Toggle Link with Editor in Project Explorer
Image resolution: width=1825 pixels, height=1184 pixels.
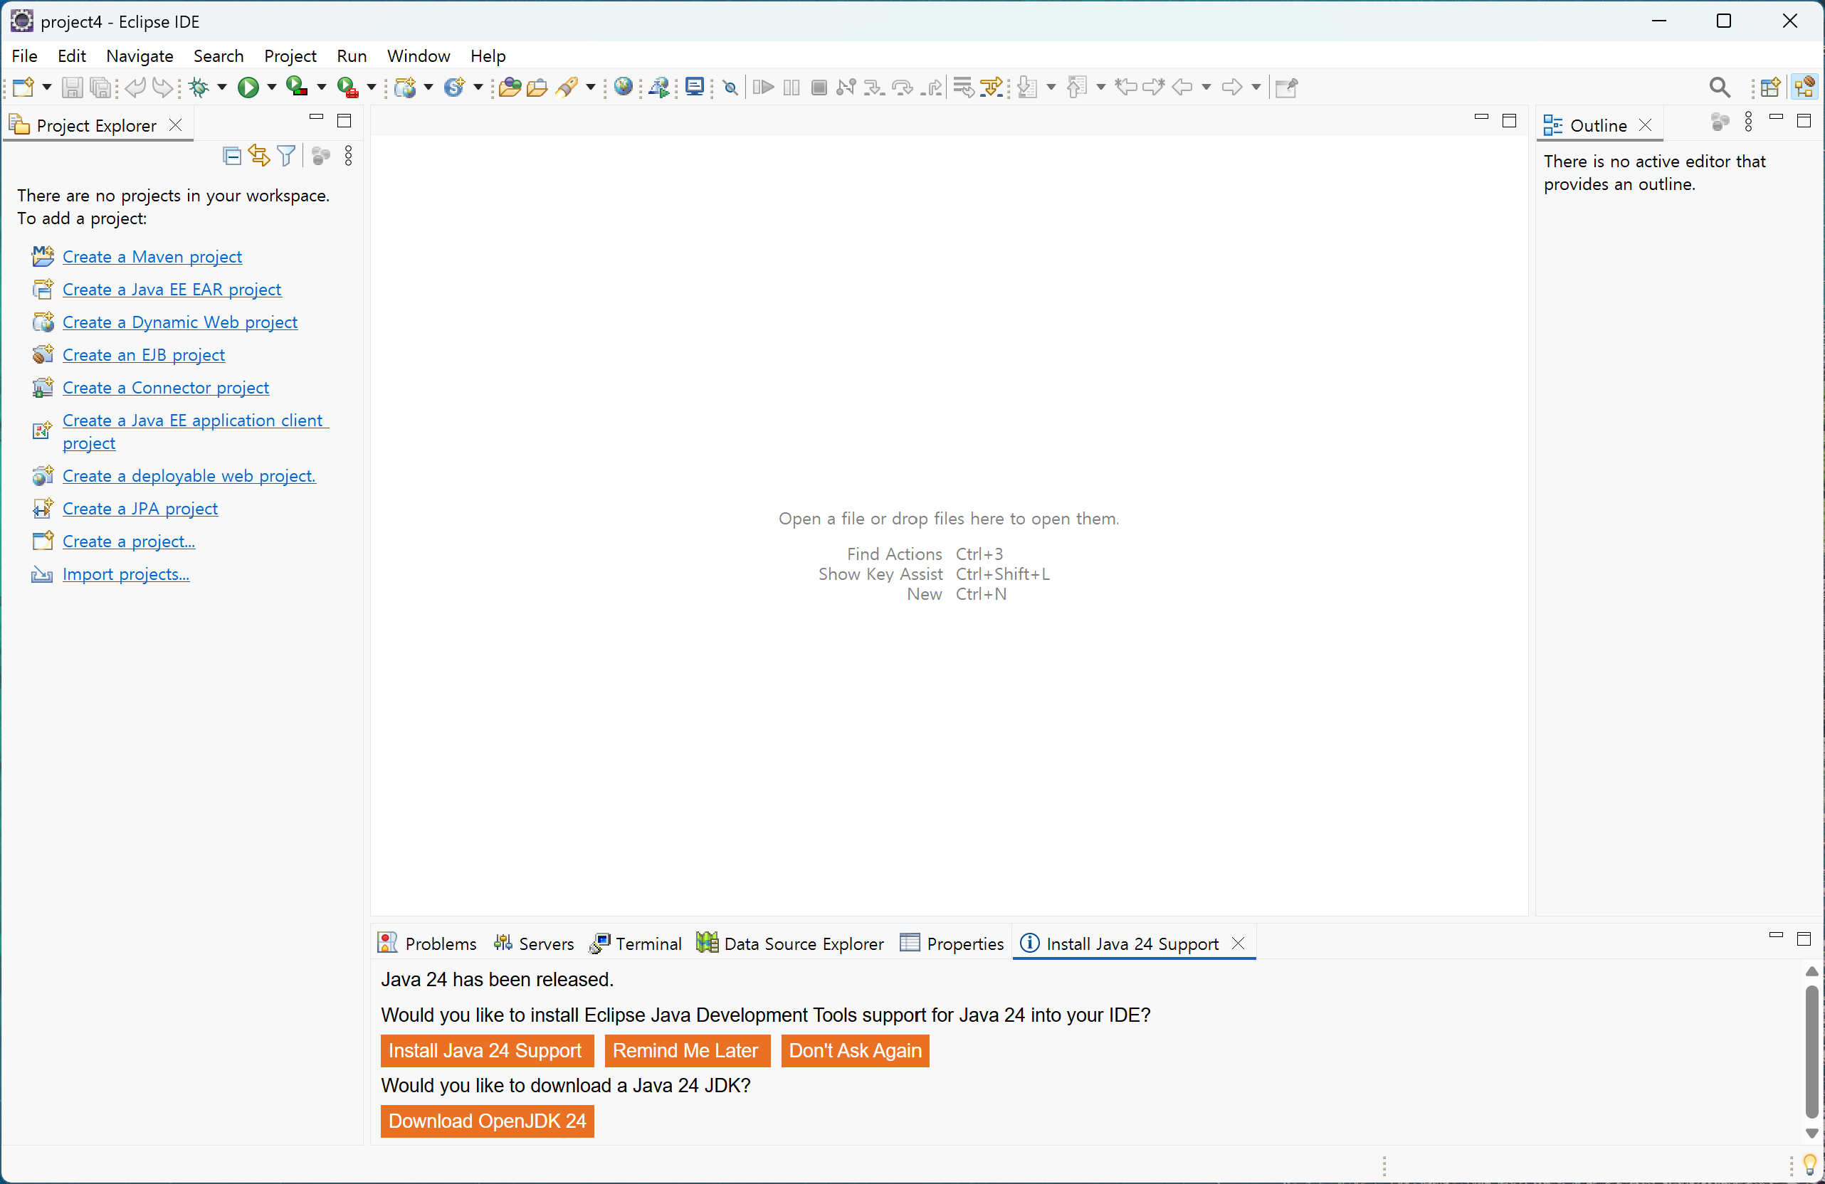coord(258,157)
